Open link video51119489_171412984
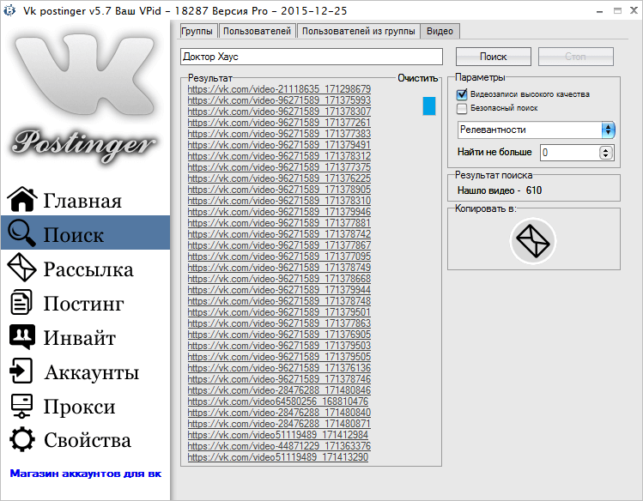This screenshot has height=501, width=643. pos(278,435)
